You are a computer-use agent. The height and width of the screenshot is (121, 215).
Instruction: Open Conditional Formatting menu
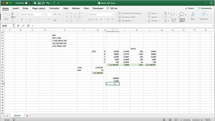click(131, 13)
